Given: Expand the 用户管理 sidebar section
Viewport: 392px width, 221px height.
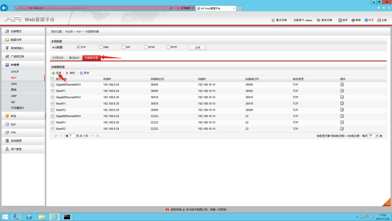Looking at the screenshot, I should [23, 149].
